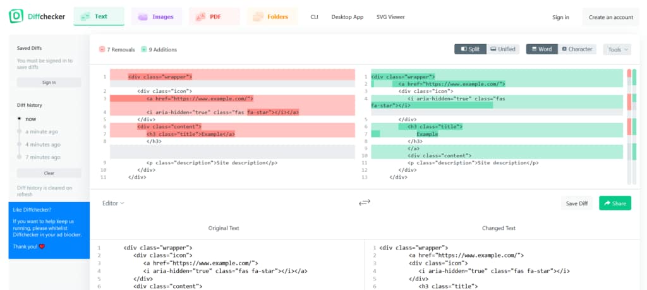Click the green Additions plus icon

(143, 49)
